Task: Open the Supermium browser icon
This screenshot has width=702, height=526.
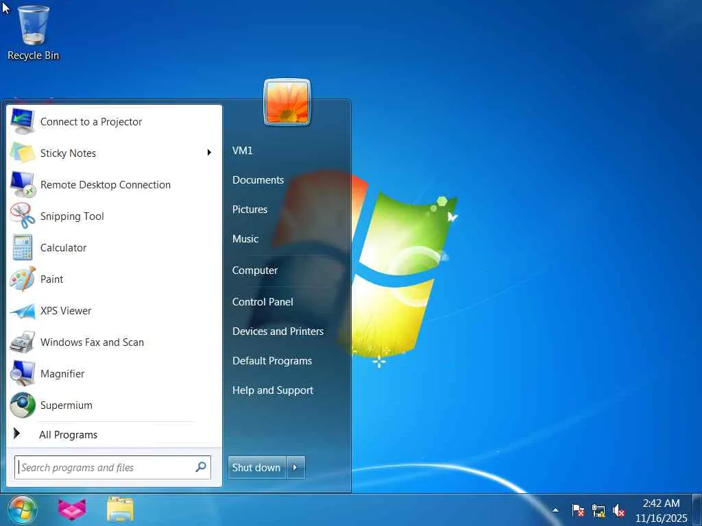Action: [23, 405]
